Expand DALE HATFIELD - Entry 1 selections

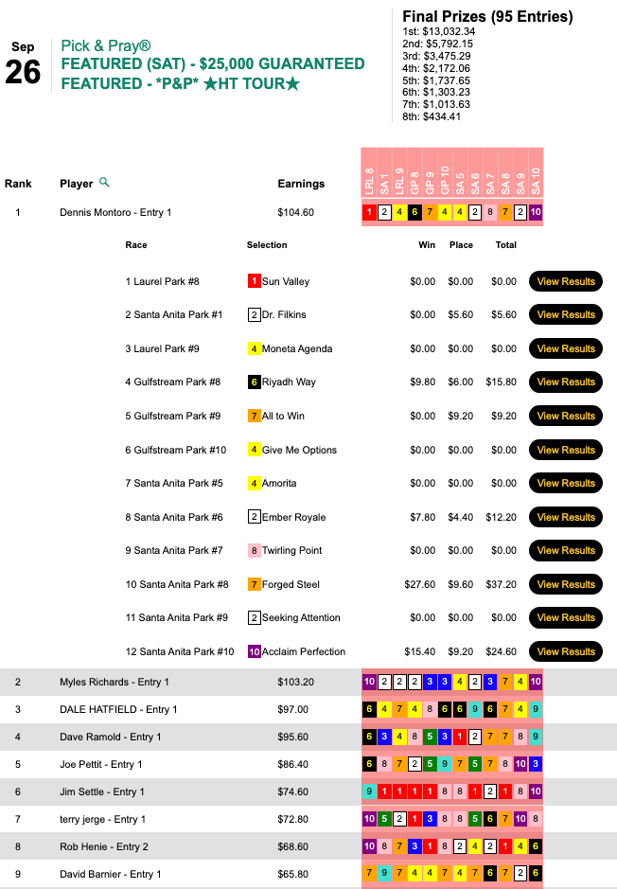(x=308, y=709)
